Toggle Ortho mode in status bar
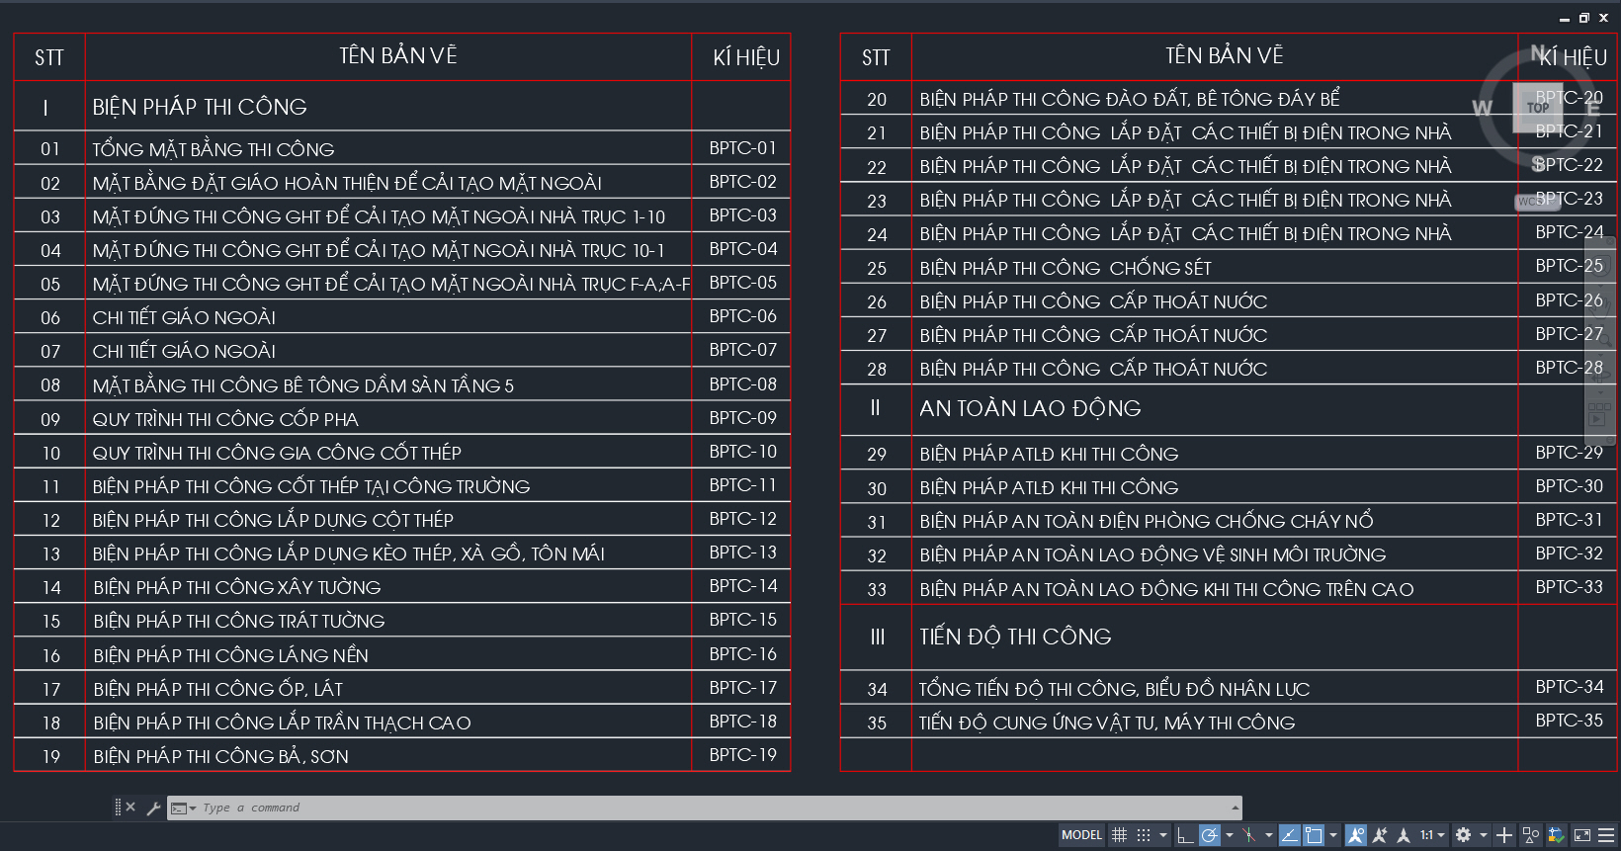The image size is (1621, 851). click(1185, 835)
